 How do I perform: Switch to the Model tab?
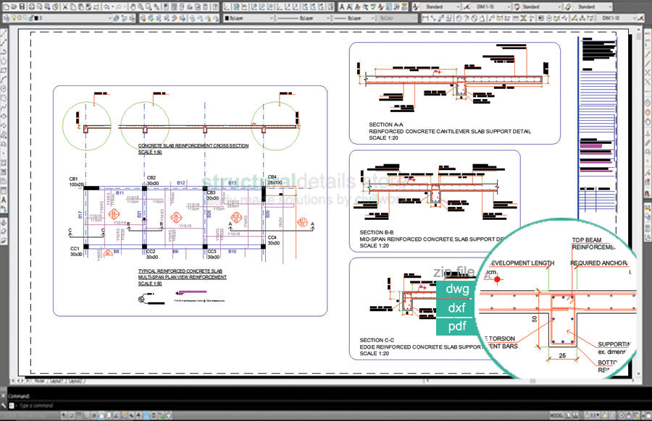(x=38, y=380)
